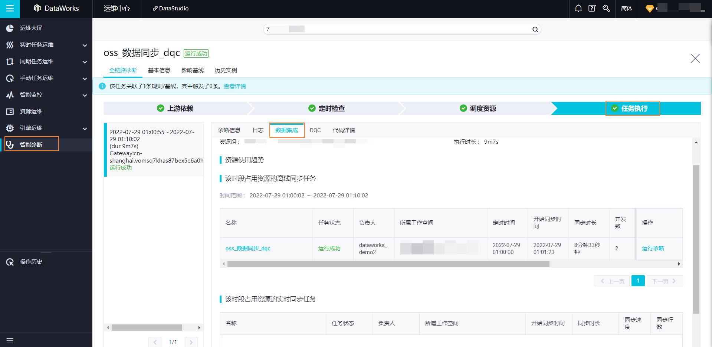Image resolution: width=712 pixels, height=347 pixels.
Task: Open DataStudio from the top bar
Action: pyautogui.click(x=171, y=9)
